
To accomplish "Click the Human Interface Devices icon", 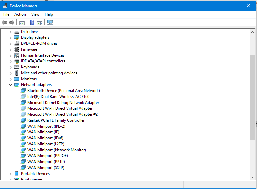I will 17,56.
